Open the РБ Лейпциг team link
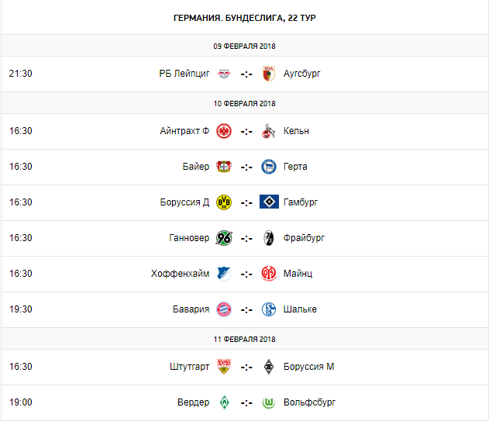The height and width of the screenshot is (421, 492). [x=184, y=74]
